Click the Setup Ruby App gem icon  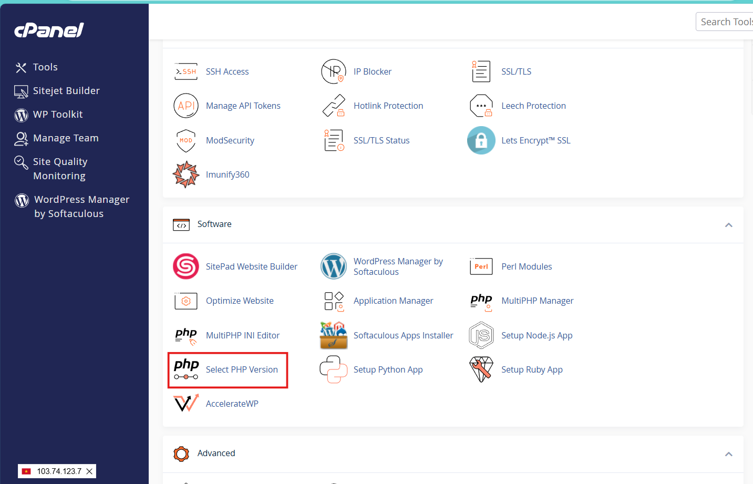(x=481, y=369)
